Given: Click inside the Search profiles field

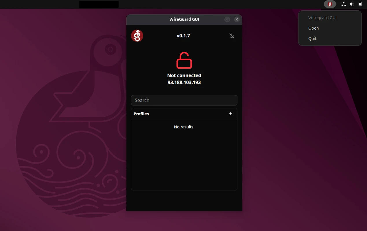Looking at the screenshot, I should point(184,100).
